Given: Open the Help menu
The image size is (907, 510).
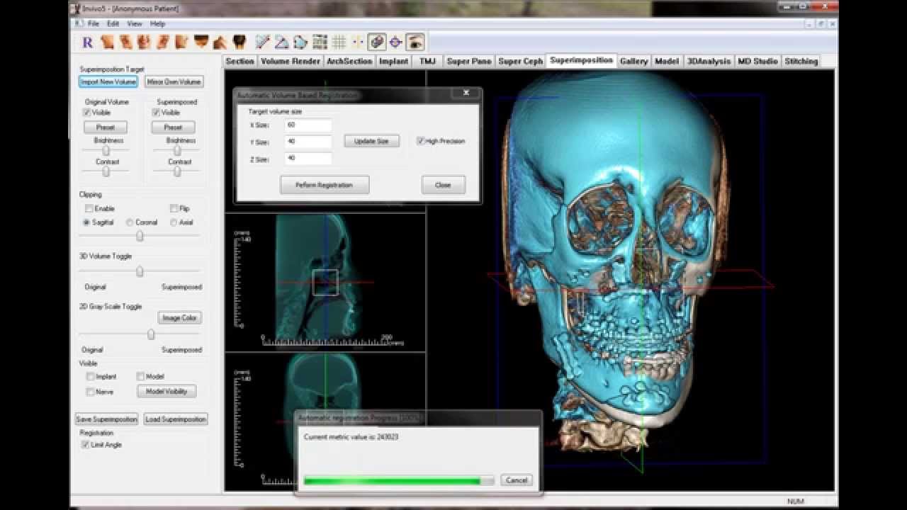Looking at the screenshot, I should [157, 23].
